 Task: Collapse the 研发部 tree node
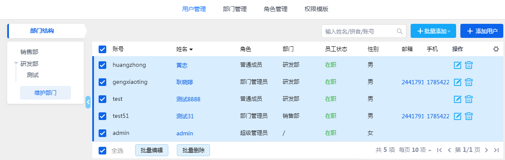coord(16,63)
